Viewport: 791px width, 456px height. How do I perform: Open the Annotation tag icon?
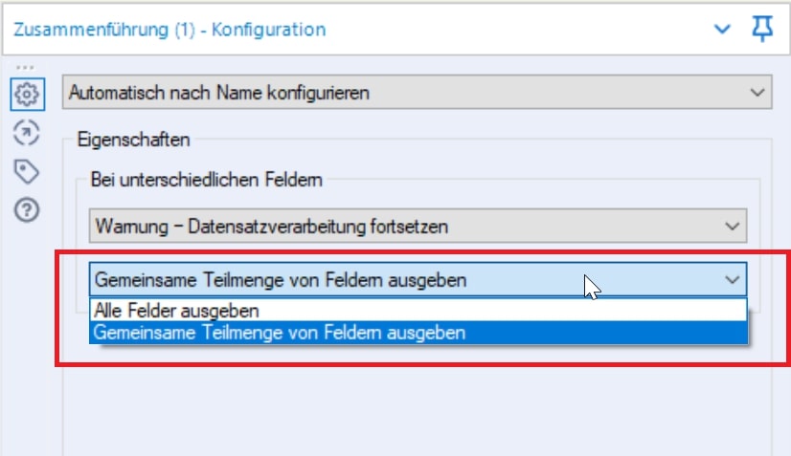pyautogui.click(x=27, y=172)
